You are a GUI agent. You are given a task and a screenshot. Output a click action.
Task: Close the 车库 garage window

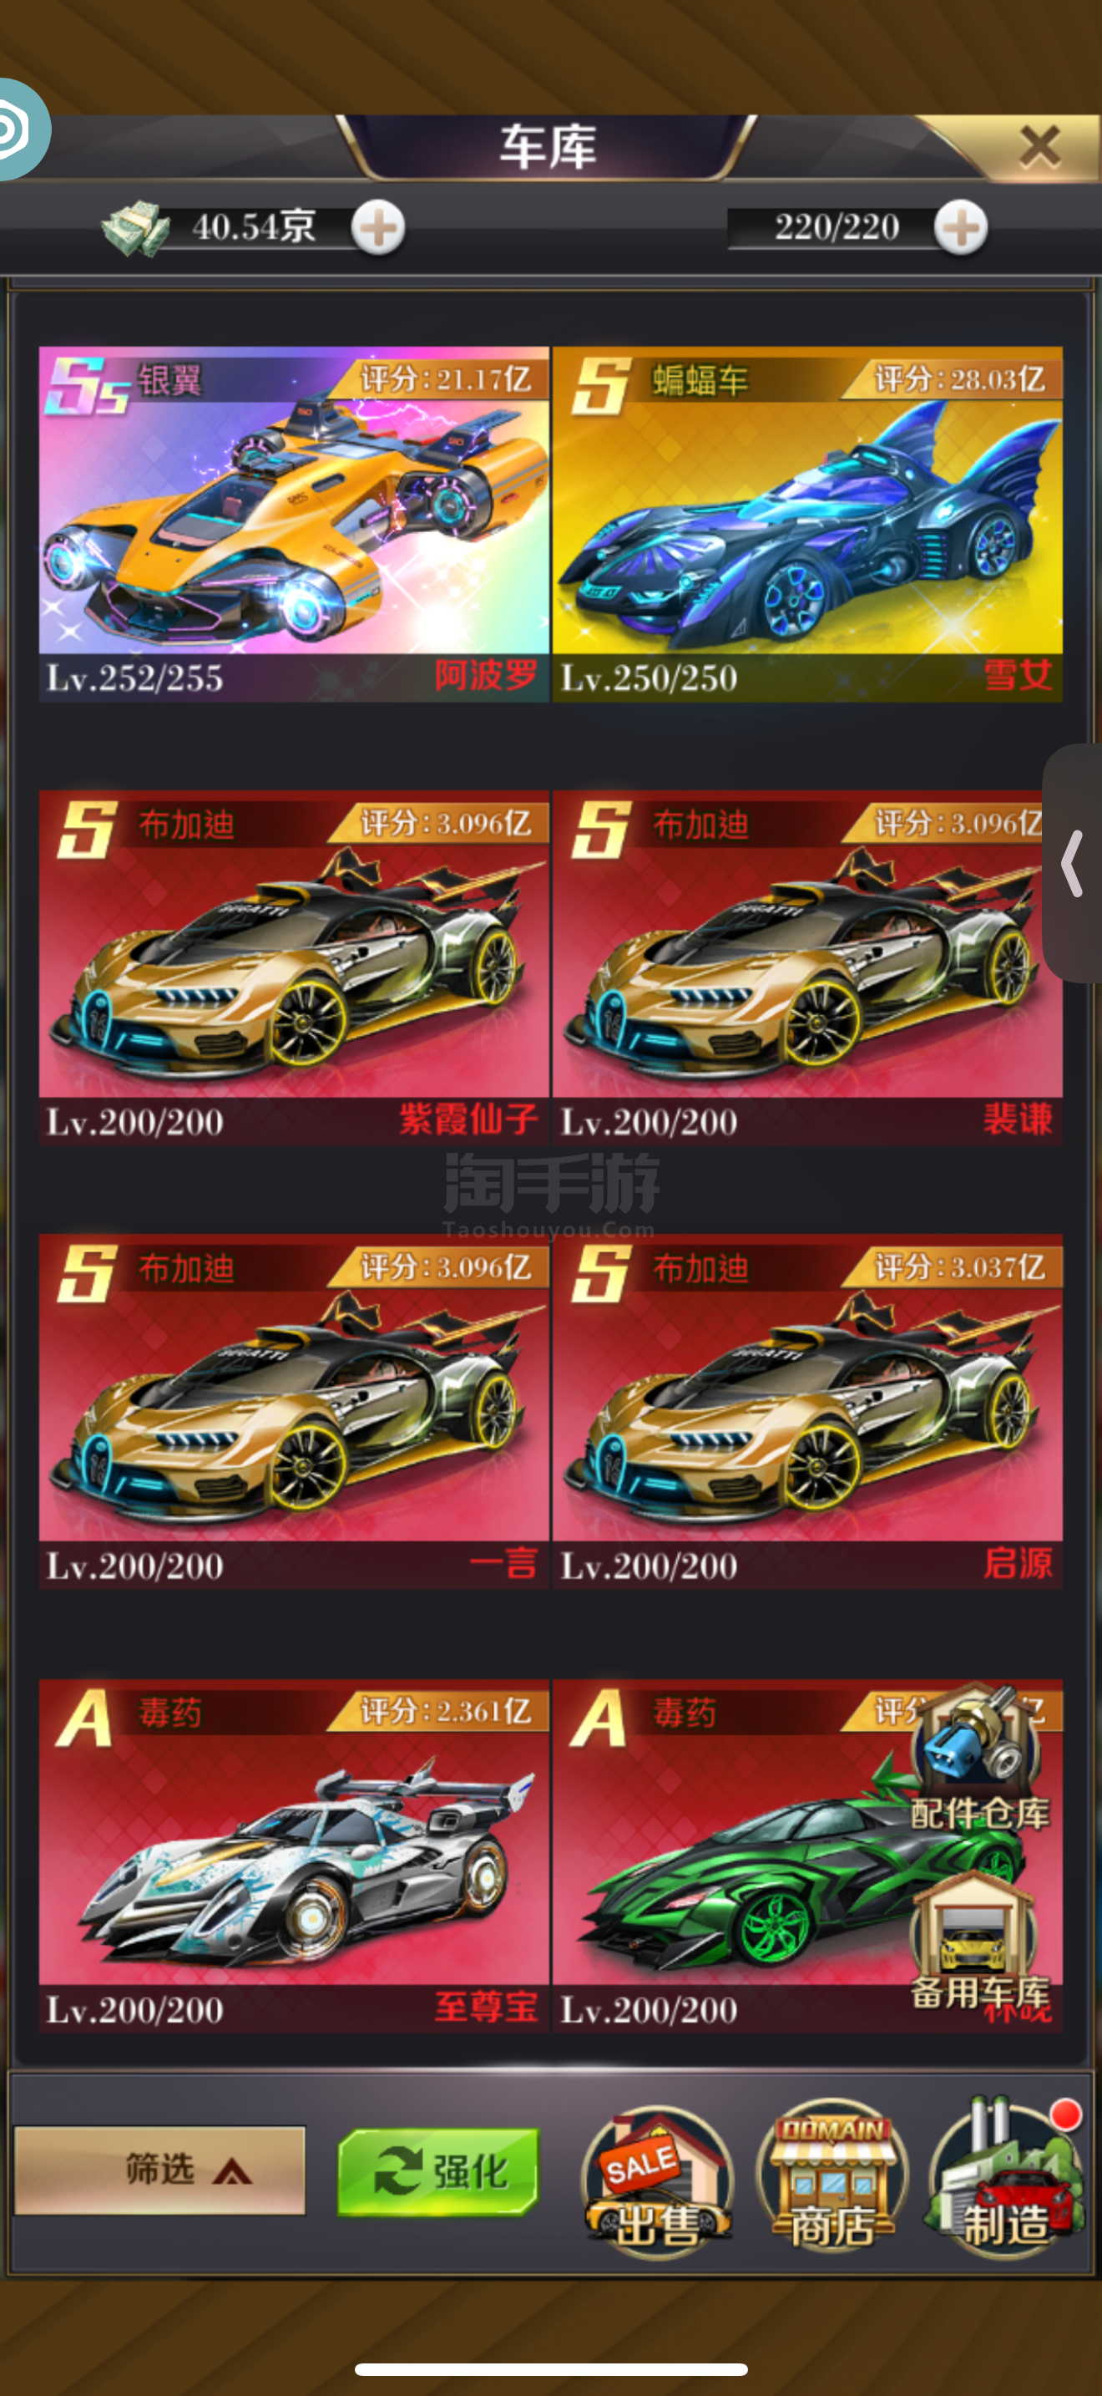1039,146
